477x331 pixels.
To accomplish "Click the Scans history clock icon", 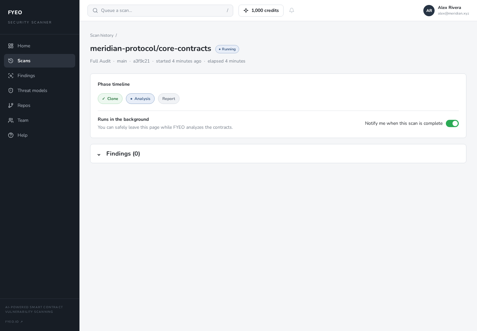I will (x=11, y=61).
